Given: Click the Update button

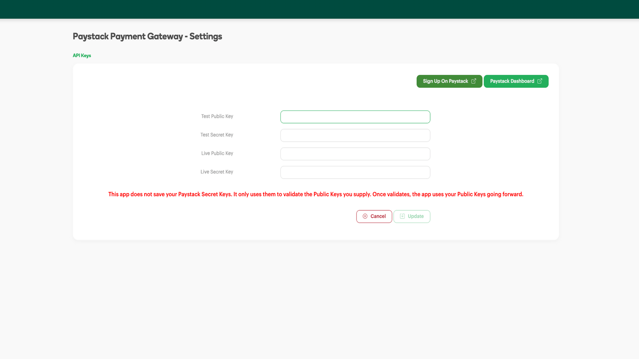Looking at the screenshot, I should (412, 217).
